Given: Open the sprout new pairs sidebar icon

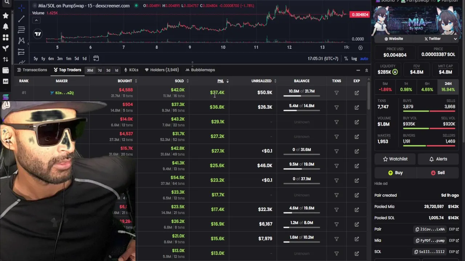Looking at the screenshot, I should [x=5, y=48].
